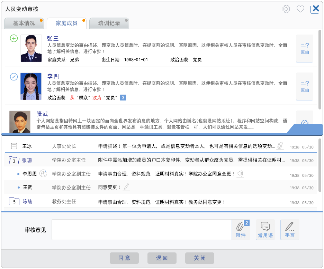
Task: Play the speaker audio icon in 李思思's comment
Action: coord(240,174)
